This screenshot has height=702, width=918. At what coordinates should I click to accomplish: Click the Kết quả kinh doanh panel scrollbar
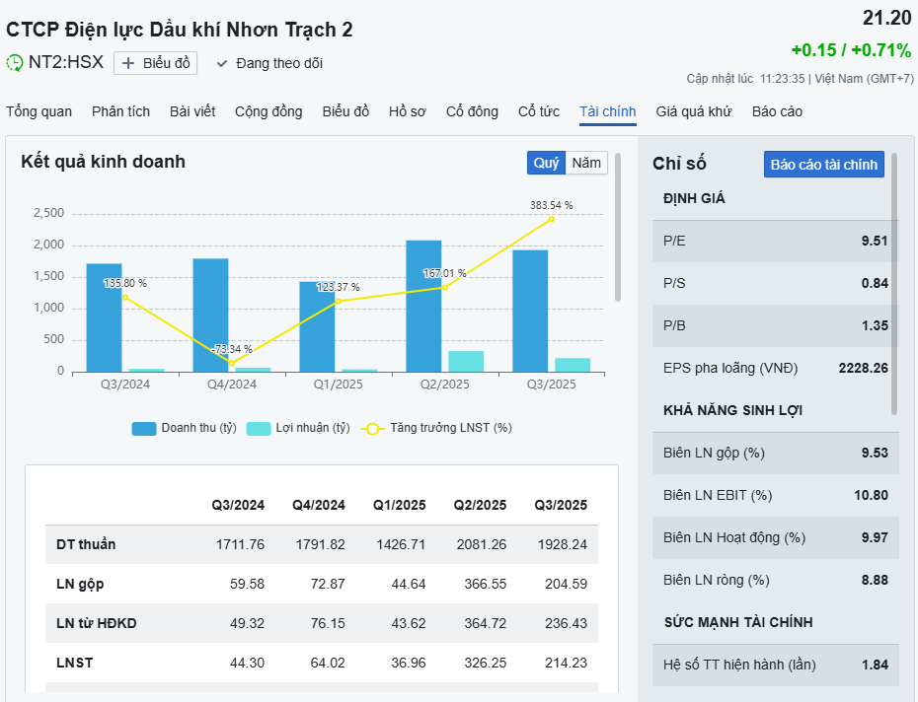[618, 227]
